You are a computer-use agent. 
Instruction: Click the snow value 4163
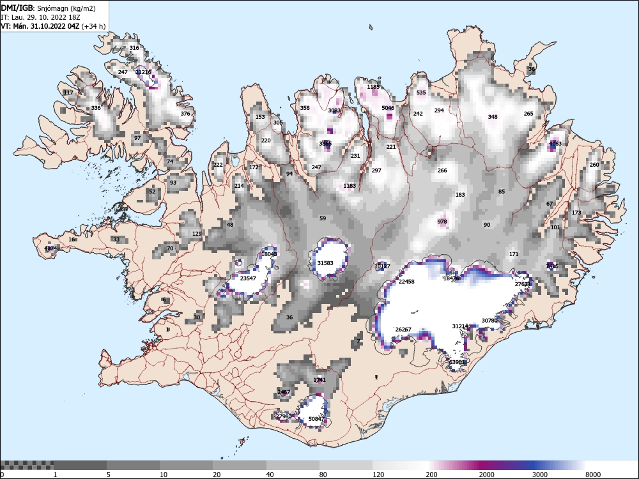pyautogui.click(x=555, y=143)
